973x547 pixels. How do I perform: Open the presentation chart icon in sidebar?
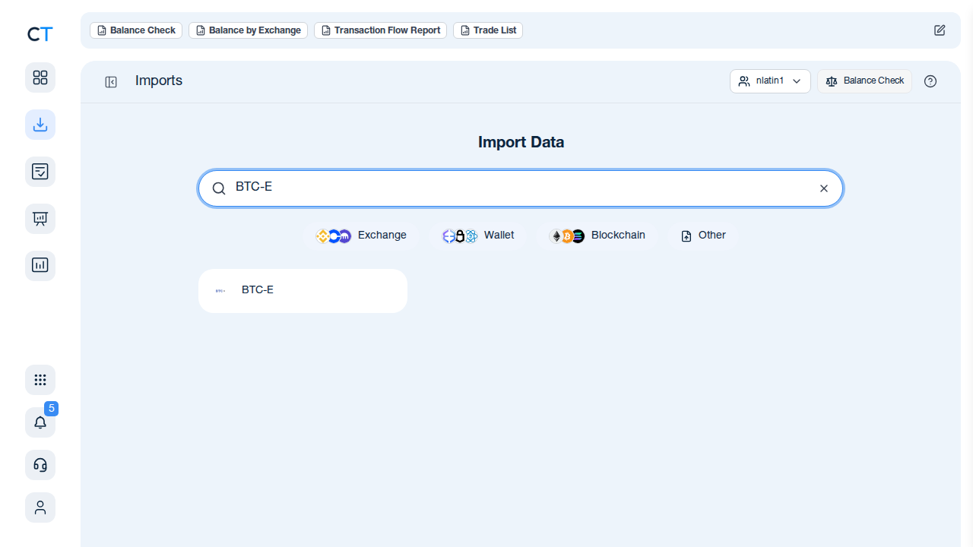[x=40, y=219]
